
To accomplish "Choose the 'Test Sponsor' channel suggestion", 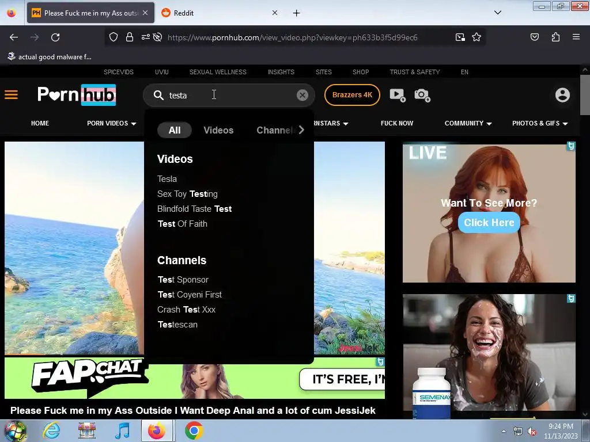I will [183, 280].
